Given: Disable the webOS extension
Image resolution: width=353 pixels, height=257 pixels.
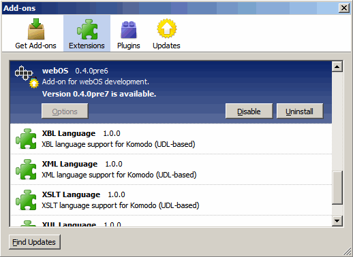Looking at the screenshot, I should coord(249,111).
